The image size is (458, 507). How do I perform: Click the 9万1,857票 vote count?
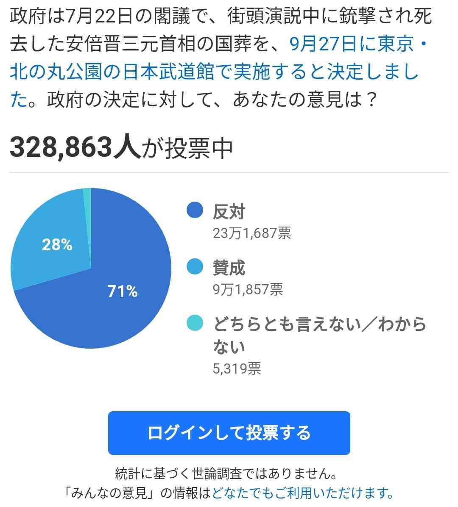click(x=248, y=289)
